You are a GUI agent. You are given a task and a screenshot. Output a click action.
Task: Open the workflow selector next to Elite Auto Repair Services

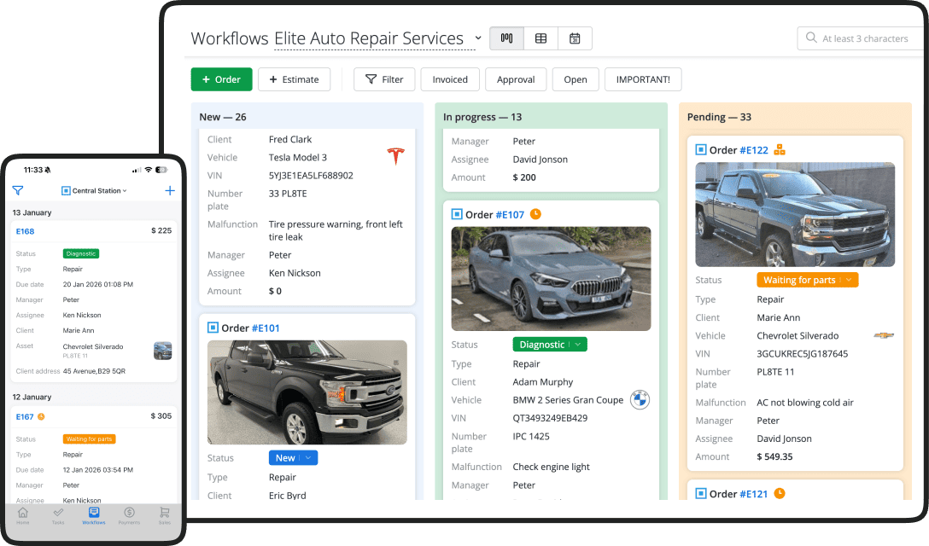point(477,38)
